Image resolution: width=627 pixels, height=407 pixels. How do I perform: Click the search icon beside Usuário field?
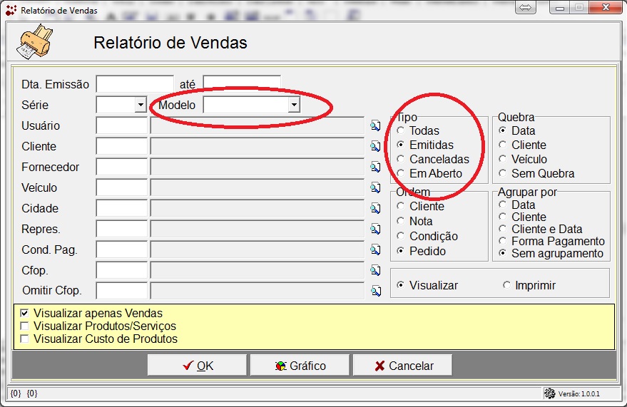click(375, 126)
